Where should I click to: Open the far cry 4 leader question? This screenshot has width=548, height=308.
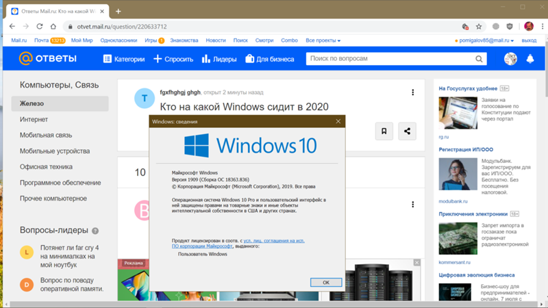[x=70, y=256]
